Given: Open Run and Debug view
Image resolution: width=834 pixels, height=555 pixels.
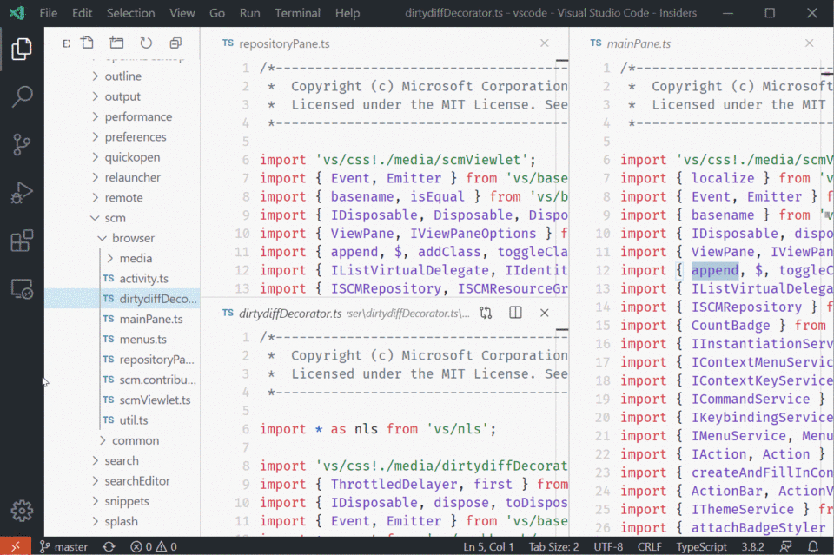Looking at the screenshot, I should coord(22,193).
